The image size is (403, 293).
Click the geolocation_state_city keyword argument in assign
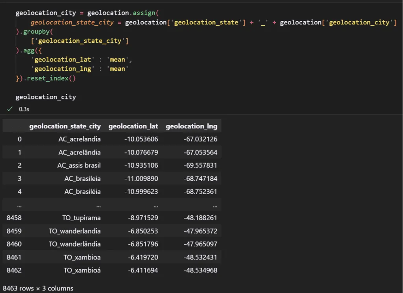72,22
